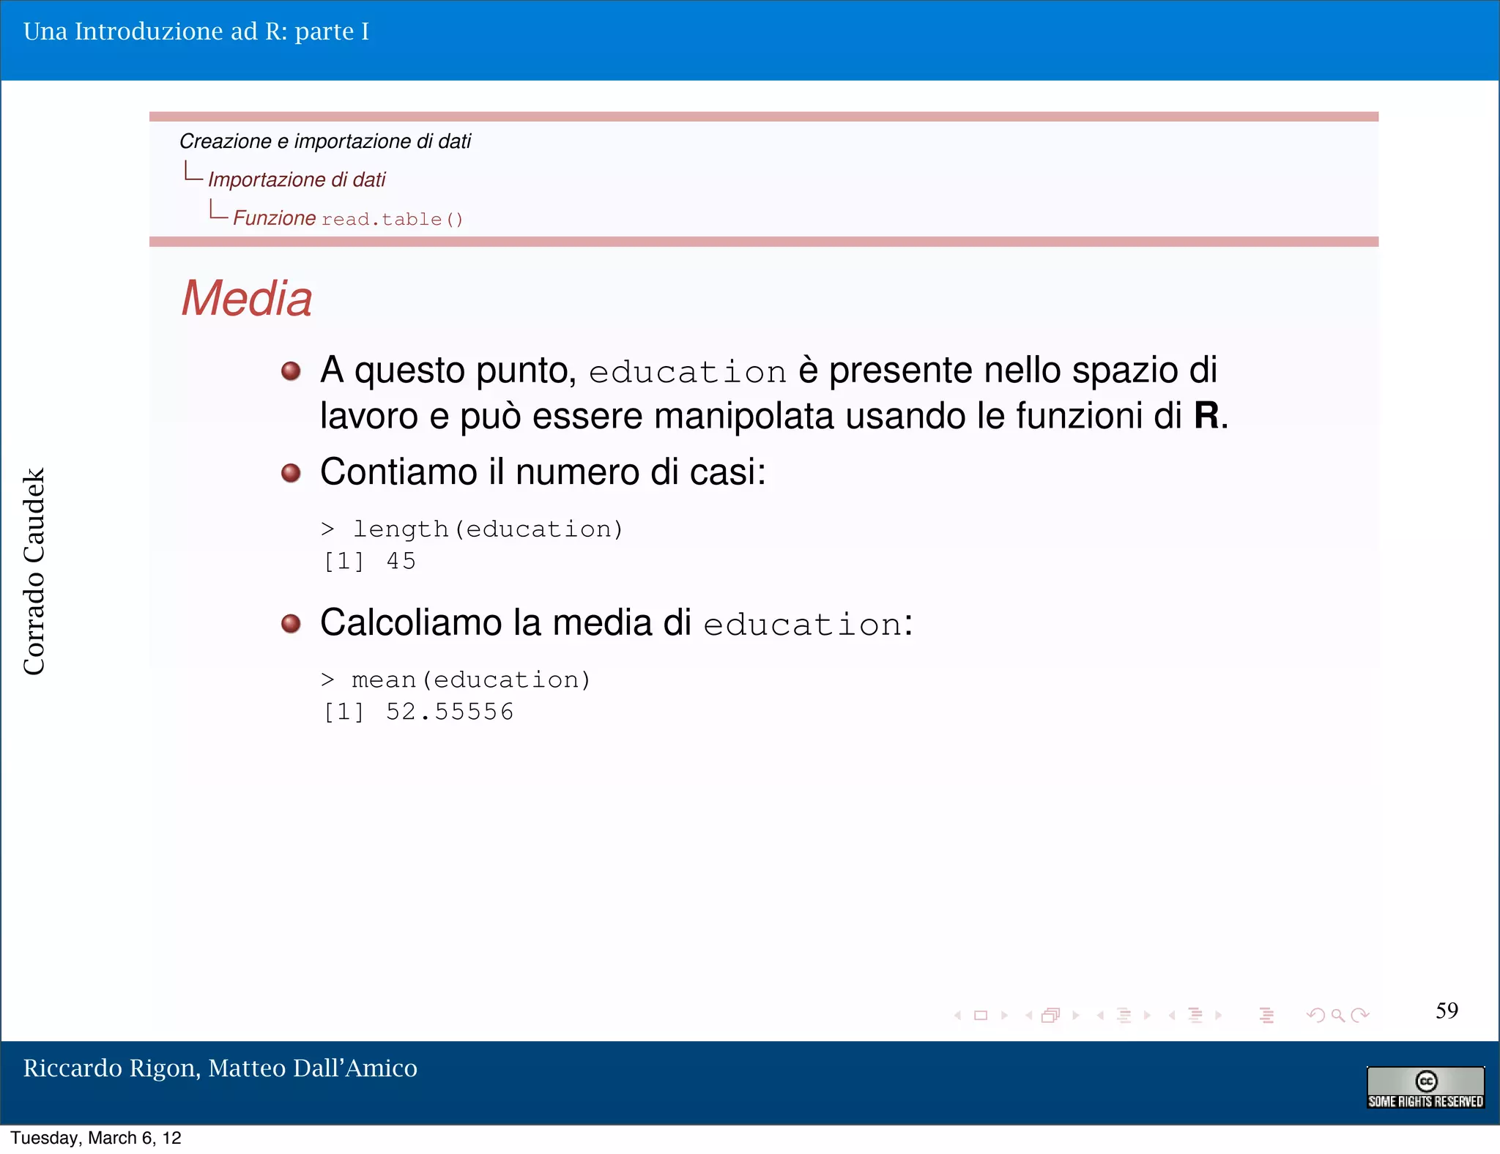Viewport: 1500px width, 1154px height.
Task: Click the bold R at end of first bullet
Action: point(1206,416)
